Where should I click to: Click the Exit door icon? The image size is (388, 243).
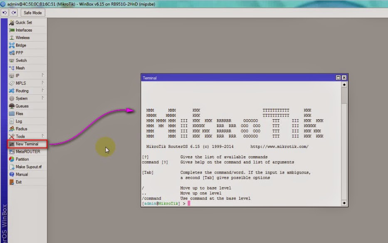[x=12, y=182]
